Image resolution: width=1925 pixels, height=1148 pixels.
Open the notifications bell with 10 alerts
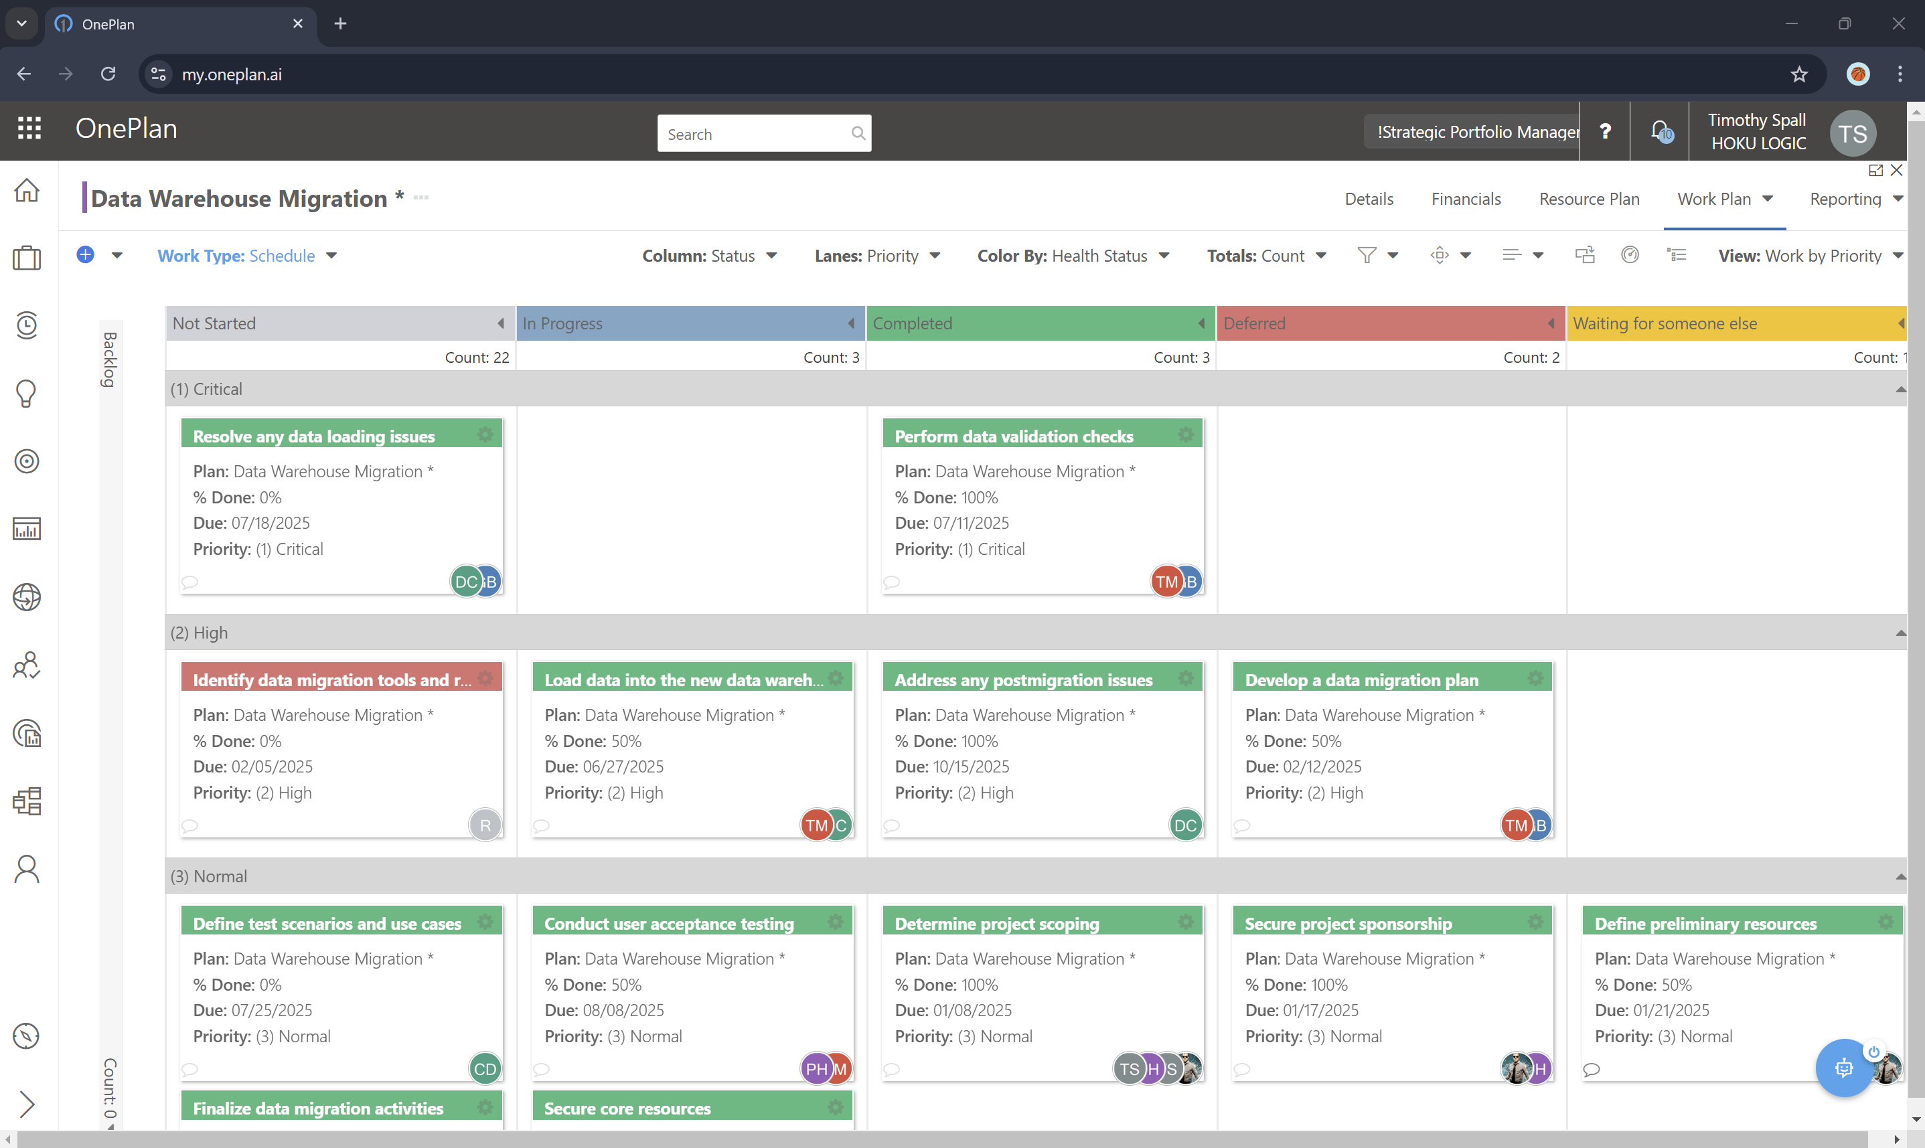pyautogui.click(x=1659, y=131)
